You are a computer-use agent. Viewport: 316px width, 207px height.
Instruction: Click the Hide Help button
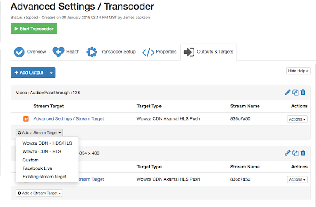click(x=298, y=70)
